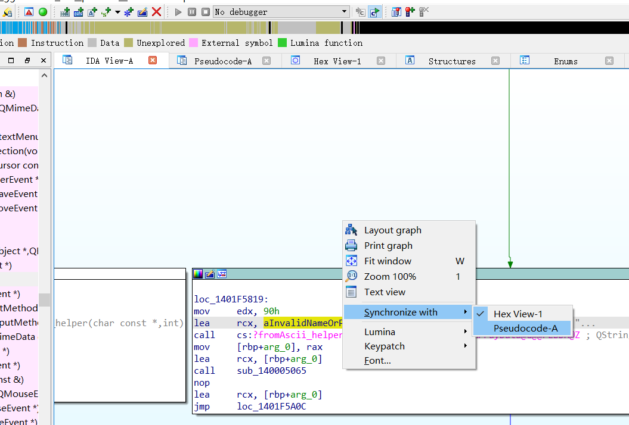The height and width of the screenshot is (425, 629).
Task: Click the Instruction legend color swatch
Action: [23, 42]
